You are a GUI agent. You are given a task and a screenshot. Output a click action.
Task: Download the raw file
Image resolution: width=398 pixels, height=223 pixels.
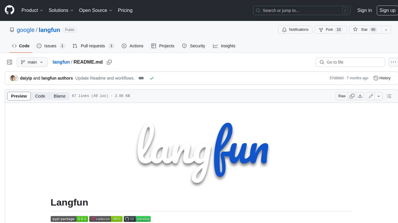pyautogui.click(x=360, y=96)
